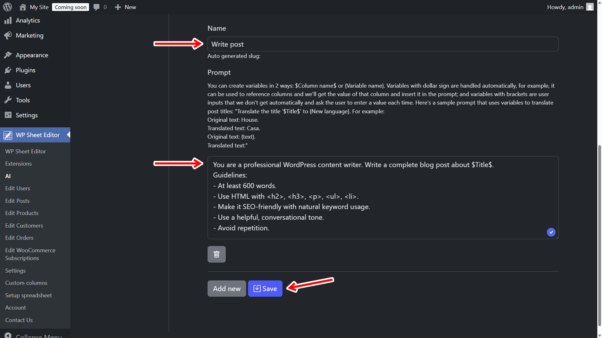The image size is (602, 338).
Task: Click the trash delete prompt icon
Action: coord(216,254)
